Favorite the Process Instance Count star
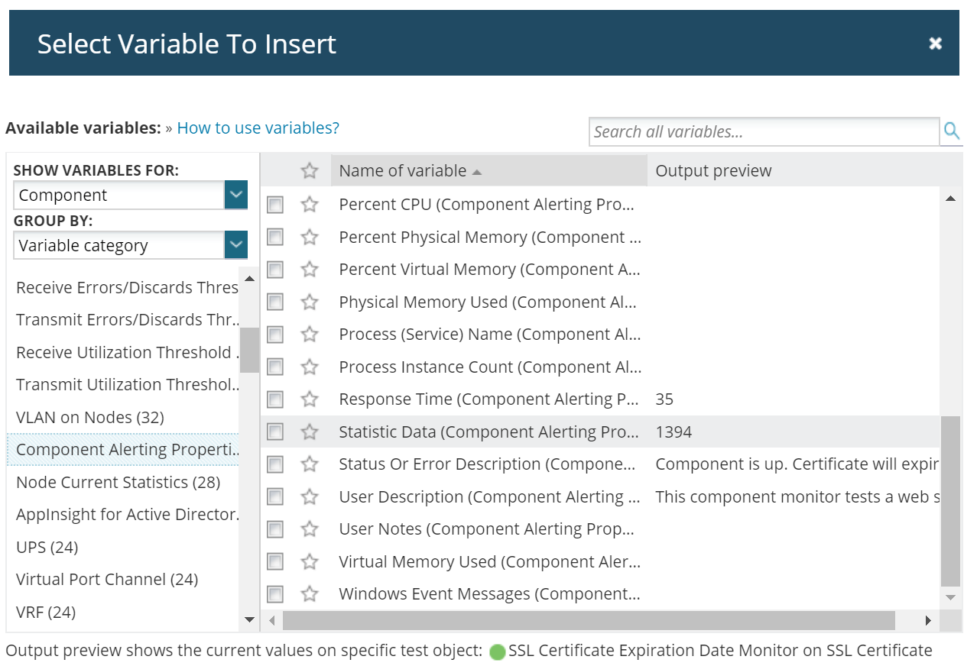This screenshot has width=964, height=666. pyautogui.click(x=310, y=367)
